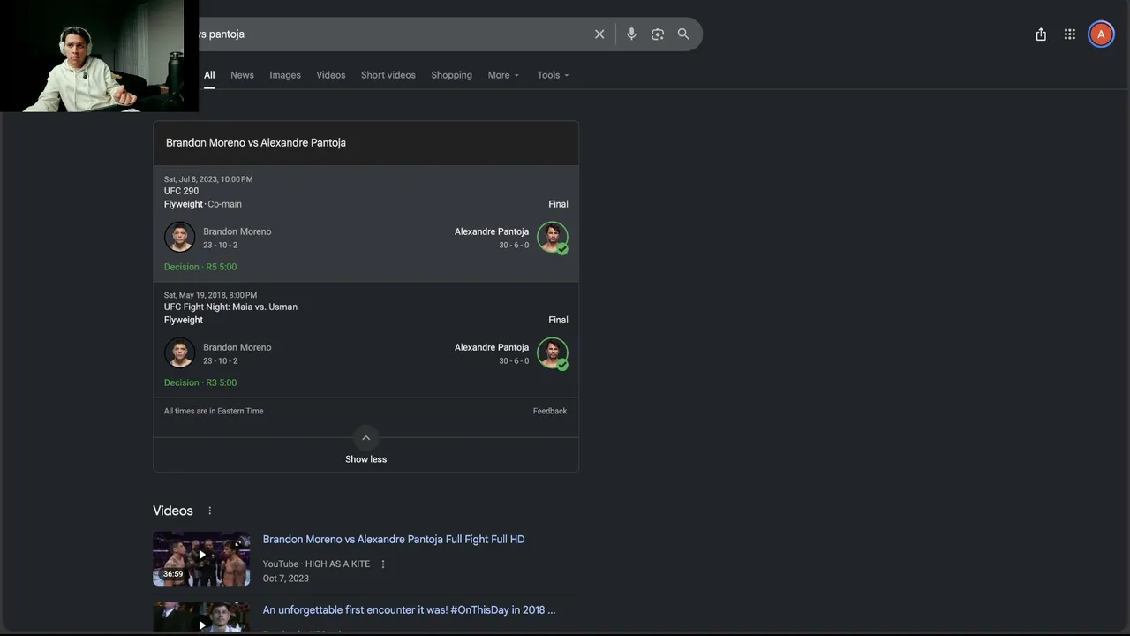Open the Google account avatar menu
This screenshot has width=1130, height=636.
1101,34
